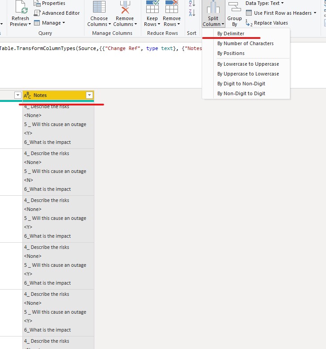Image resolution: width=326 pixels, height=349 pixels.
Task: Expand the Remove Rows dropdown label
Action: click(x=172, y=24)
